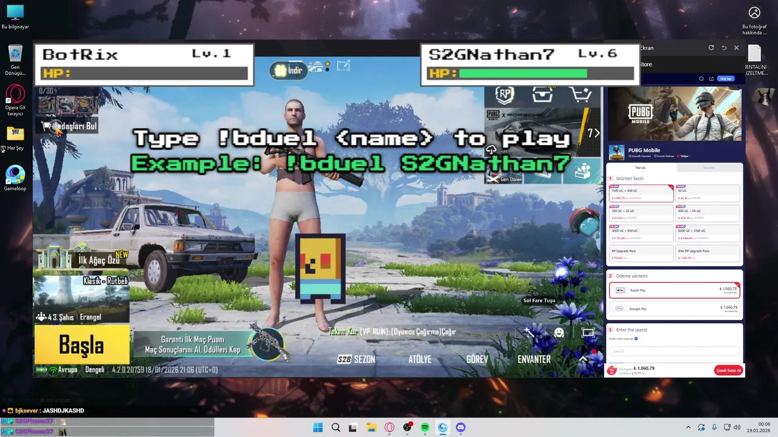Image resolution: width=778 pixels, height=437 pixels.
Task: Click the volume speaker tray icon
Action: click(737, 427)
